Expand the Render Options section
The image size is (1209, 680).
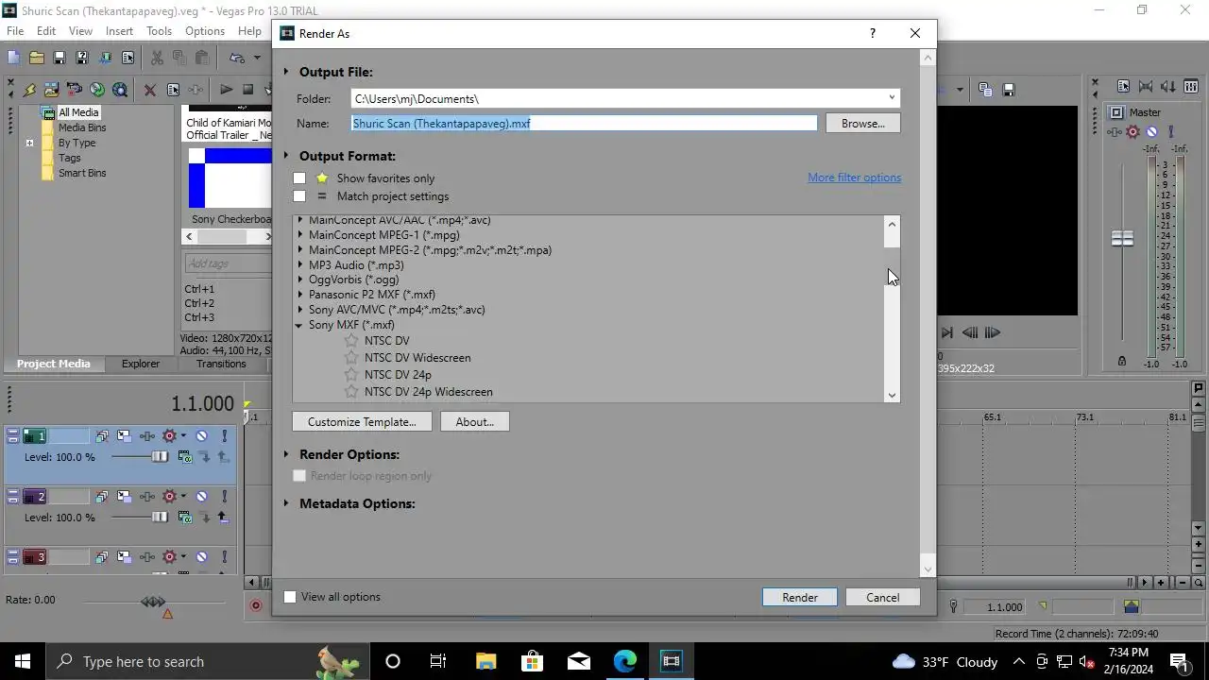pyautogui.click(x=286, y=454)
